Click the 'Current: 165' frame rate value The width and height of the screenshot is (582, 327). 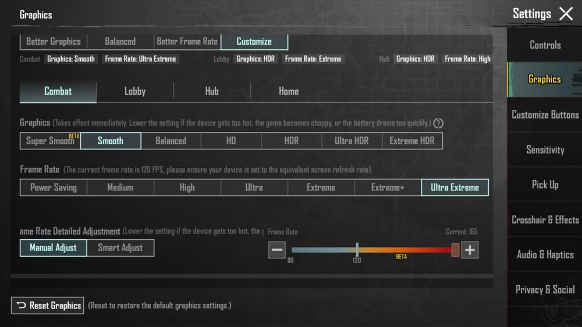click(462, 232)
